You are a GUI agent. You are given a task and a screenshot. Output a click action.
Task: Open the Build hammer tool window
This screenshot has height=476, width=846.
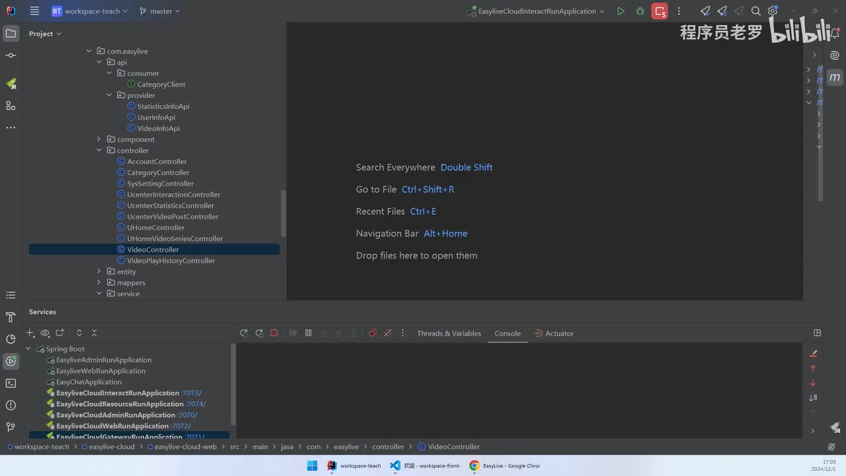coord(11,317)
